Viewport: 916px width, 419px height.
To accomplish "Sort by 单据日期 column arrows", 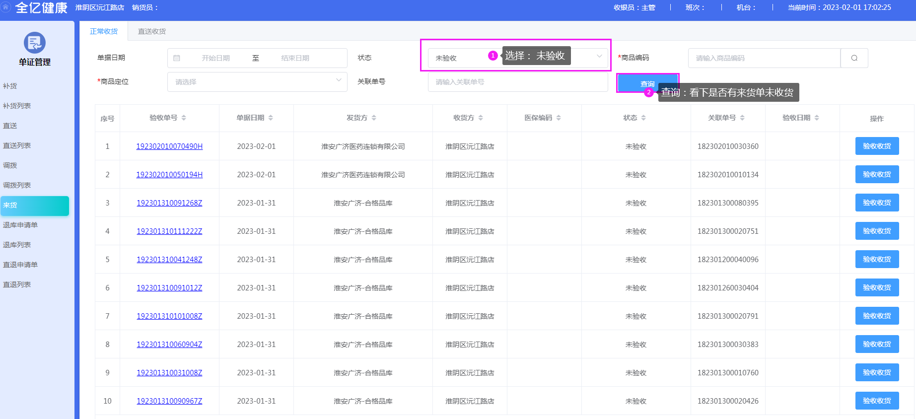I will (271, 118).
